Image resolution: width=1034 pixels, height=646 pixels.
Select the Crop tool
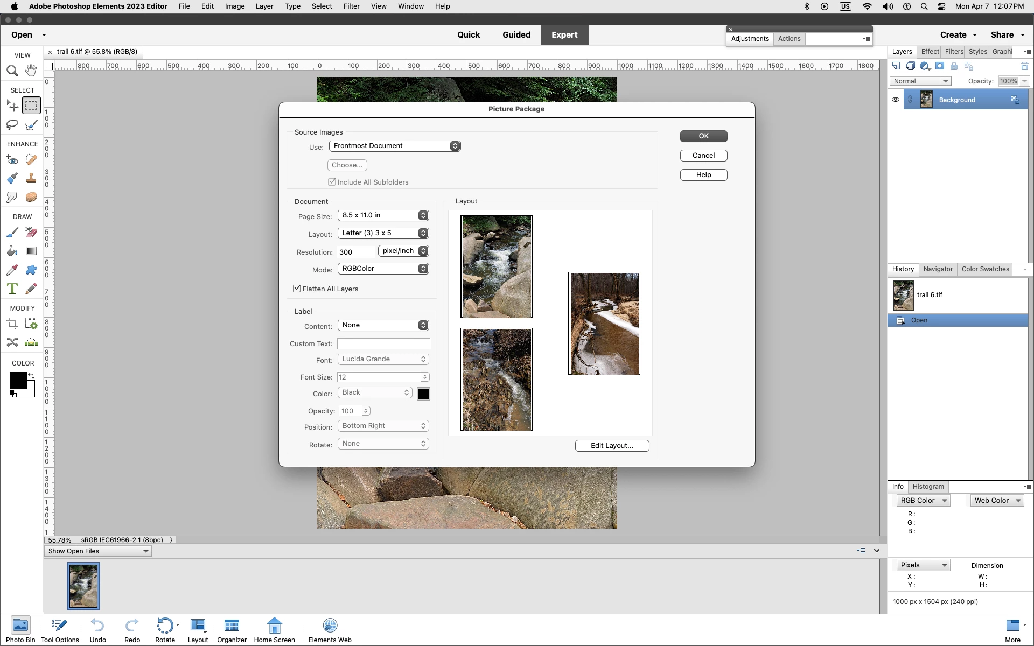point(12,324)
